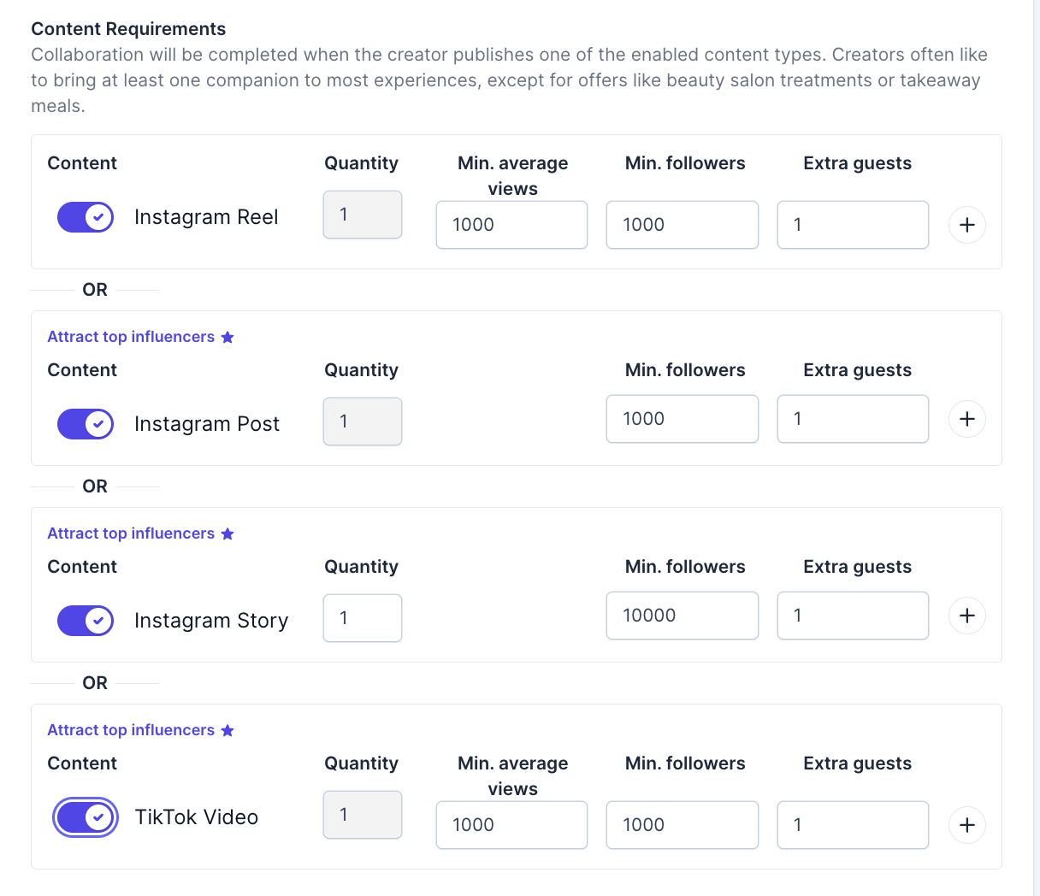
Task: Open Attract top influencers link above Instagram Post
Action: 131,337
